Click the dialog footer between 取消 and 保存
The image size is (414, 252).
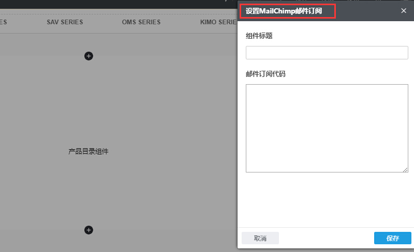point(326,238)
